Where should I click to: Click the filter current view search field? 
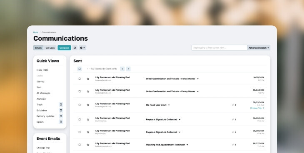tap(219, 48)
